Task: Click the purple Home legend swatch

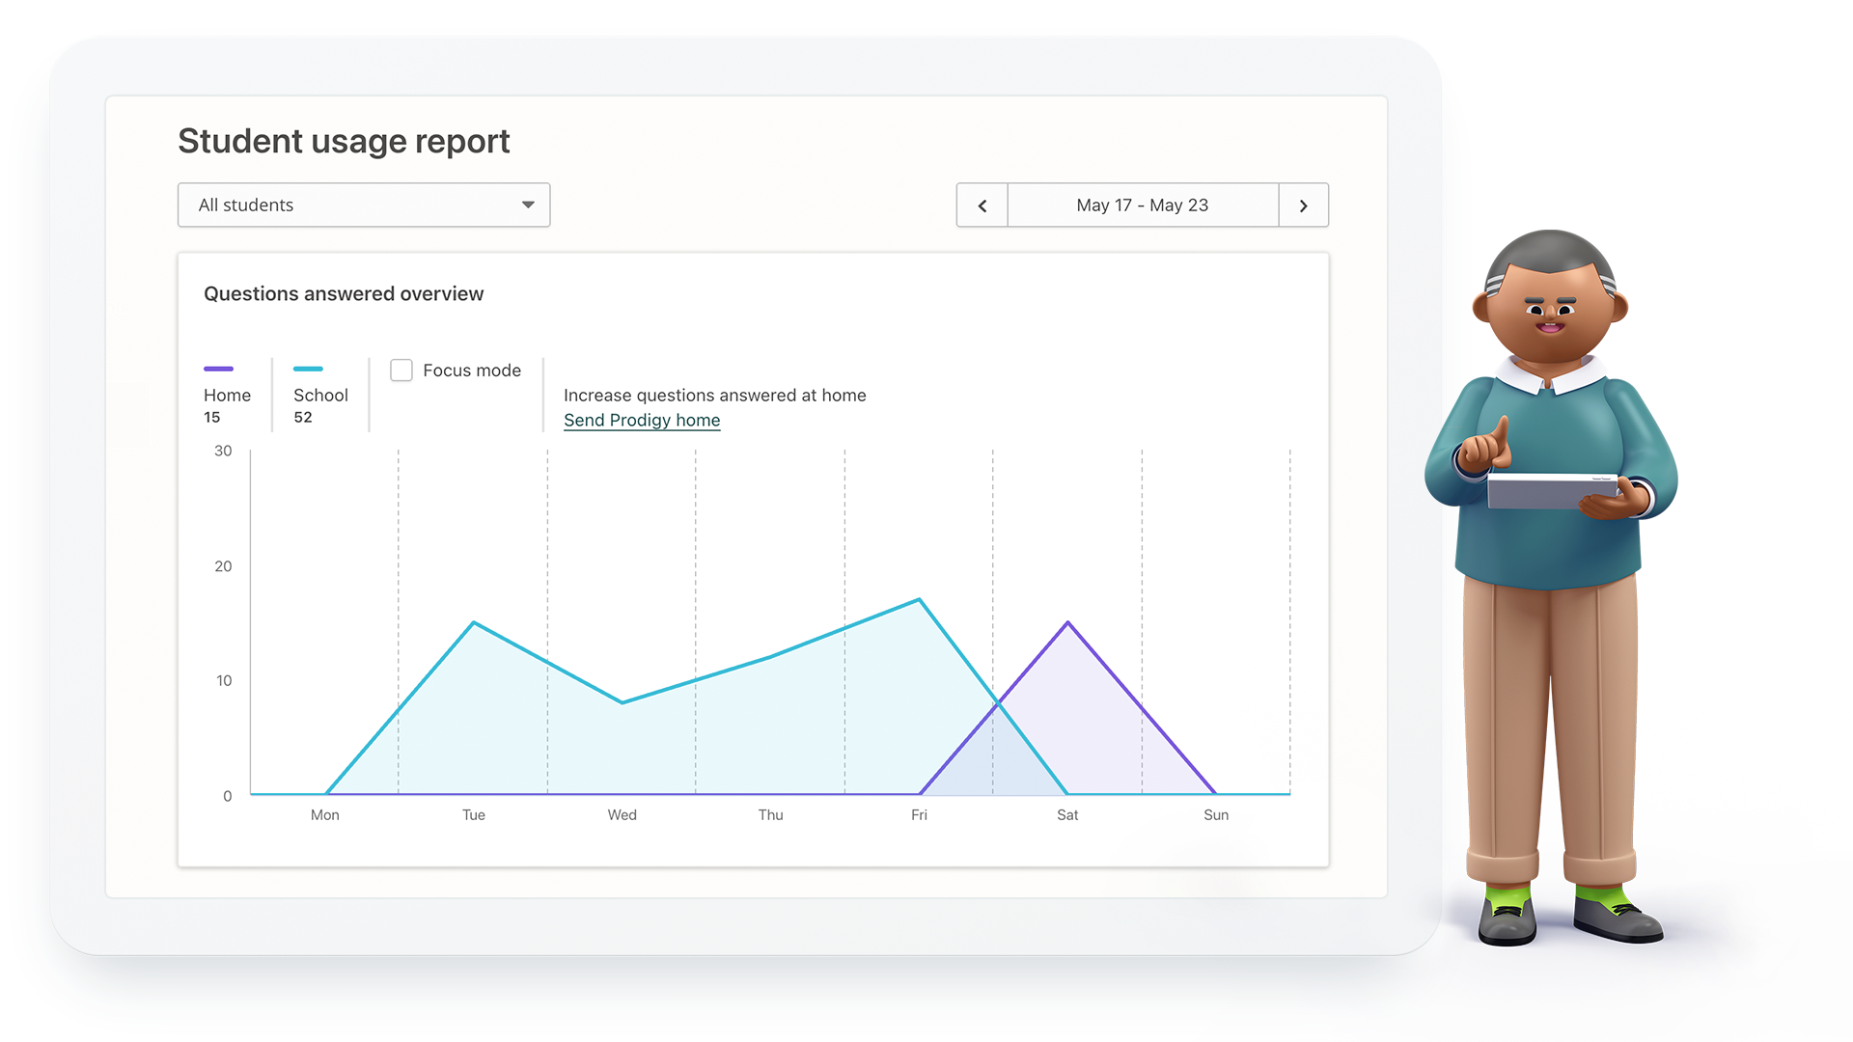Action: tap(218, 369)
